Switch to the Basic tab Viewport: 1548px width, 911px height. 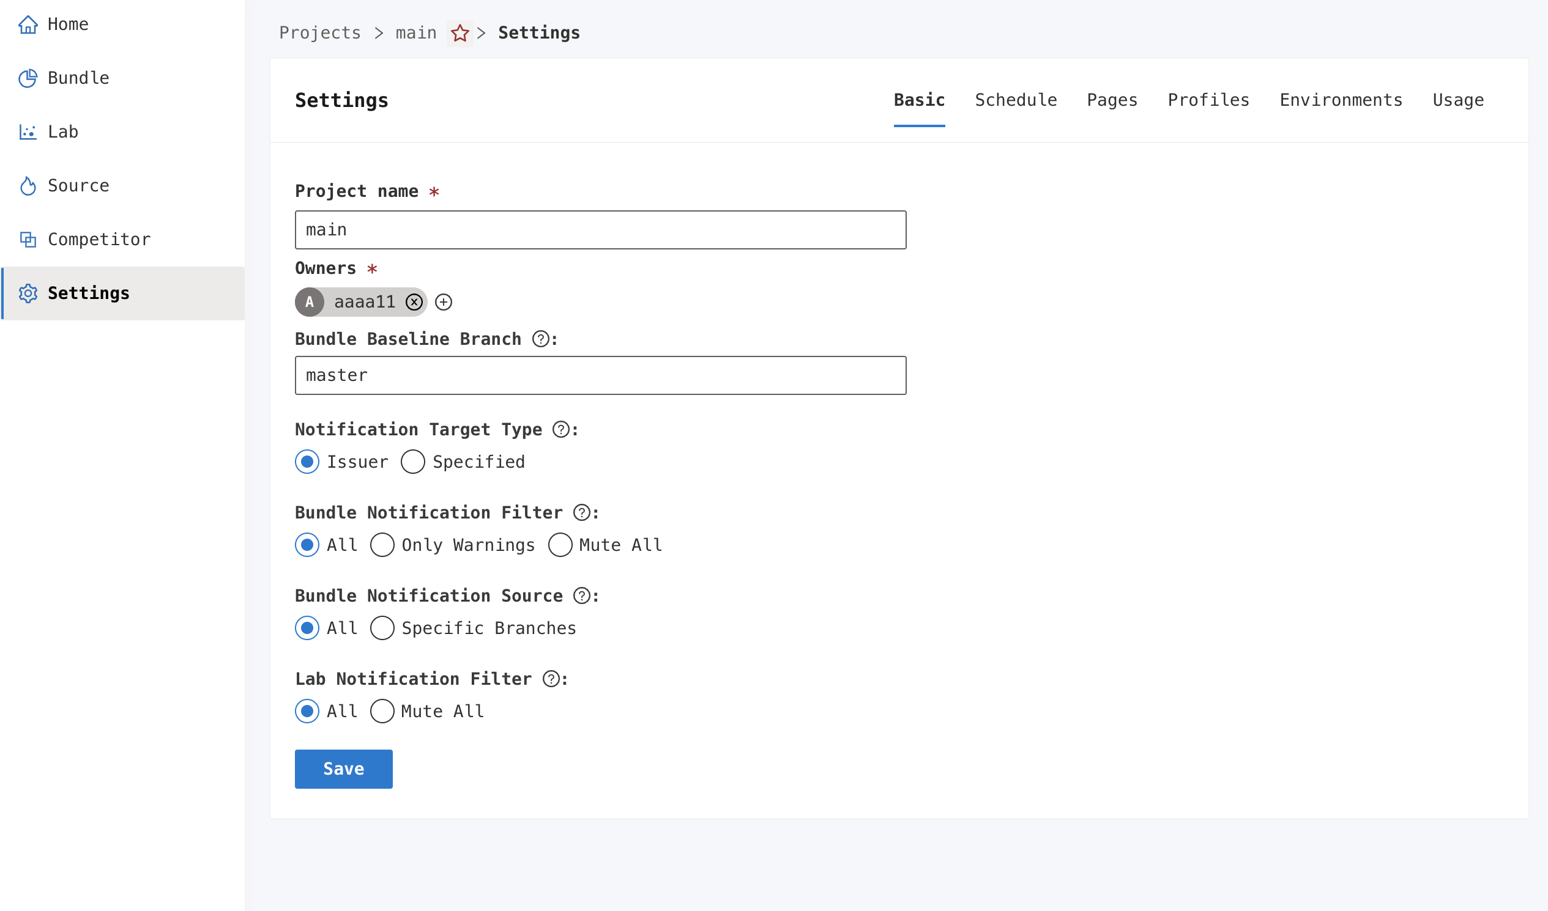pyautogui.click(x=919, y=100)
